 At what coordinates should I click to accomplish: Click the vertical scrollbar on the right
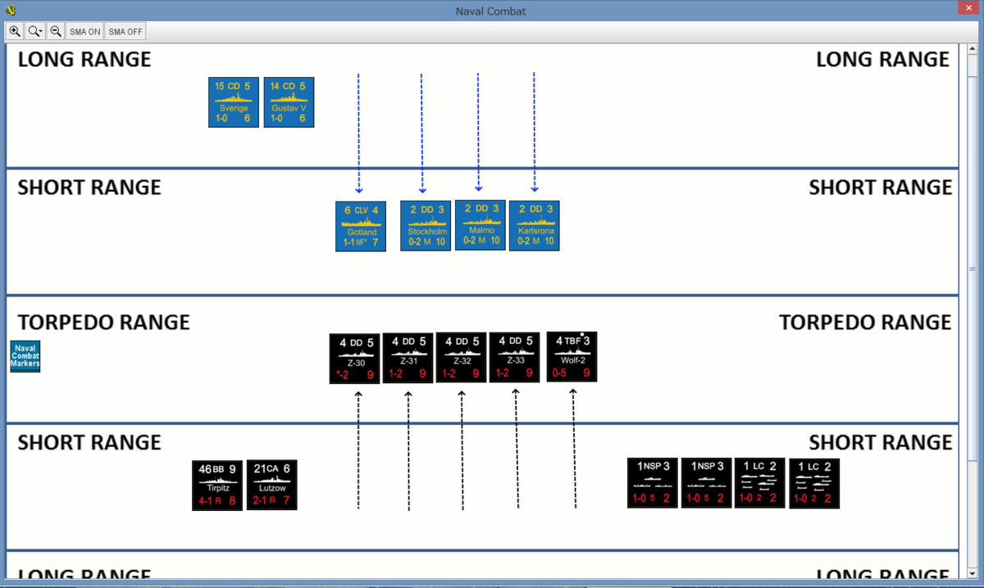click(973, 312)
